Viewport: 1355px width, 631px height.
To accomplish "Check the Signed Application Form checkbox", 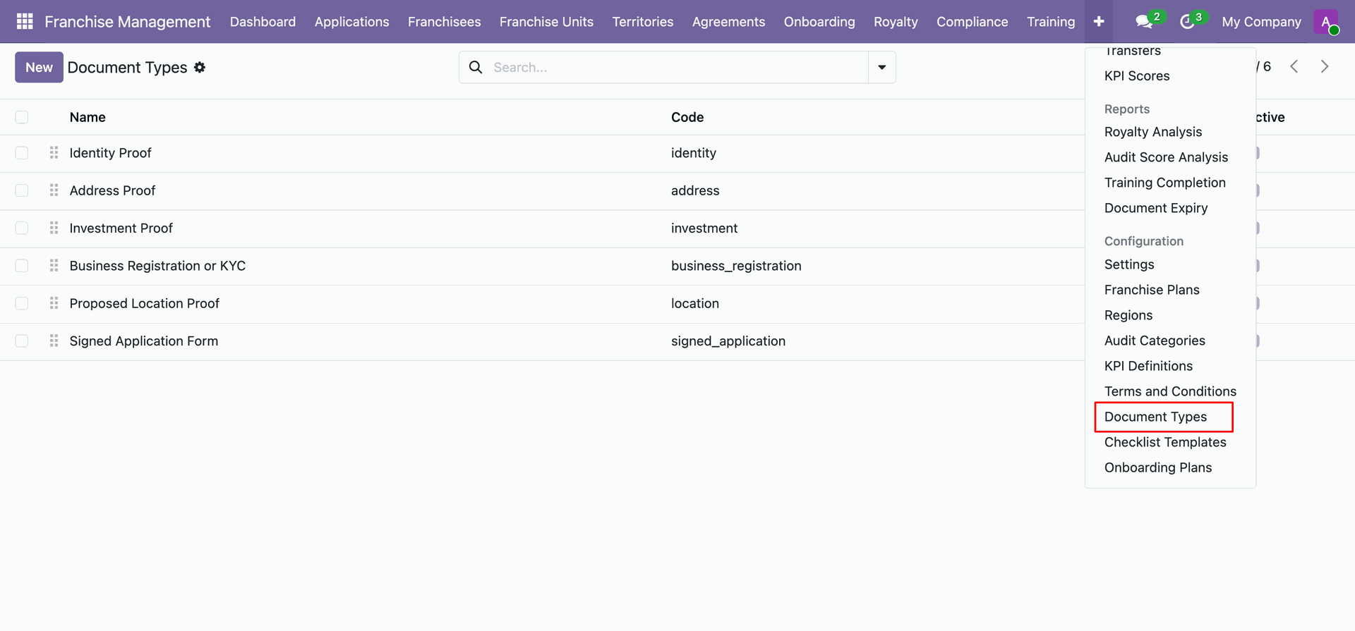I will [x=22, y=341].
